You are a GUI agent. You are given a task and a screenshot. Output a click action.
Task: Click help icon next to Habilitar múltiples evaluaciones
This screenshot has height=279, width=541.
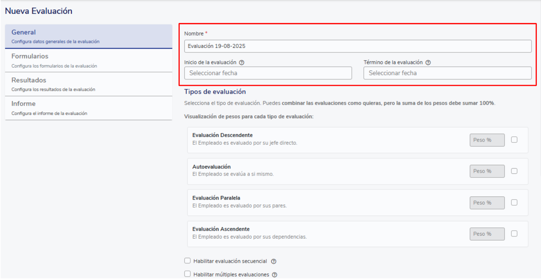point(275,275)
